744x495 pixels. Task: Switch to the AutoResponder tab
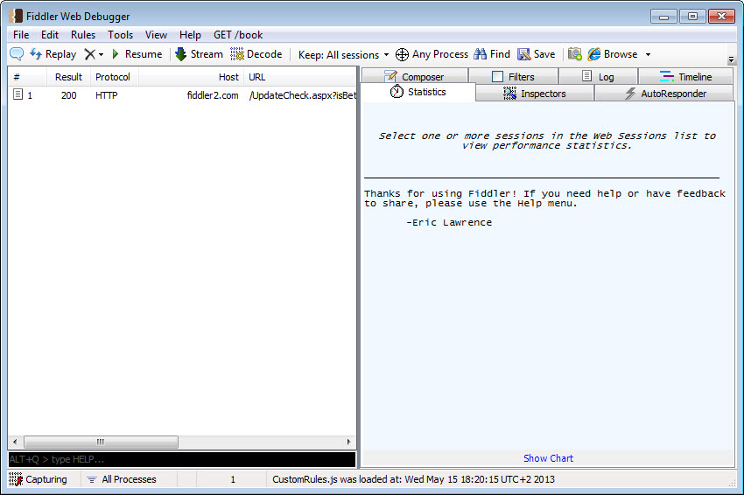pos(664,94)
